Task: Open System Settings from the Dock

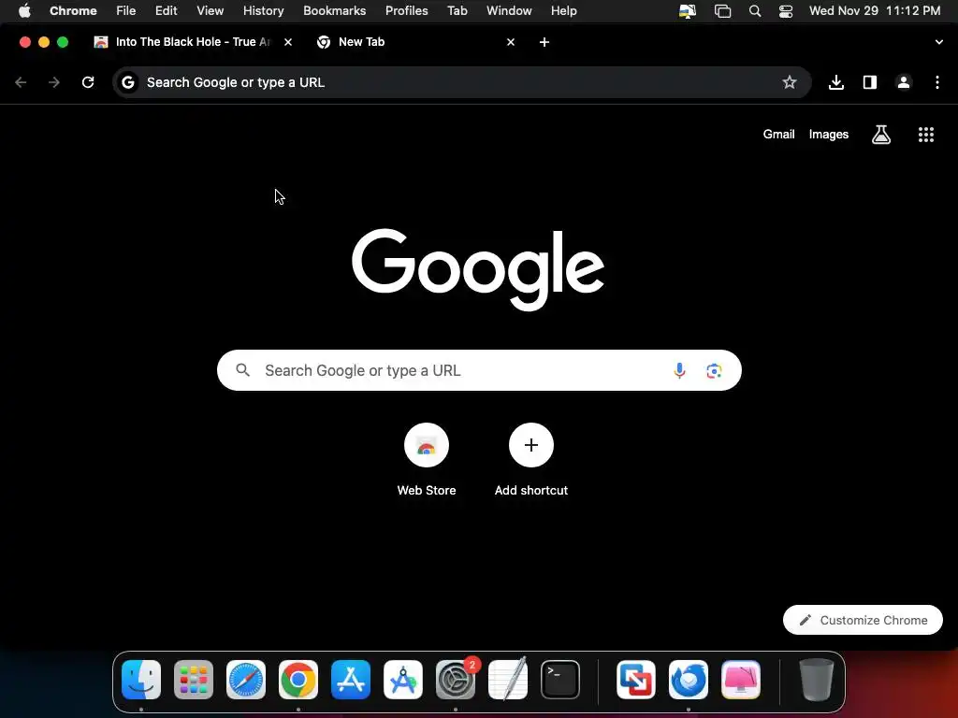Action: point(456,680)
